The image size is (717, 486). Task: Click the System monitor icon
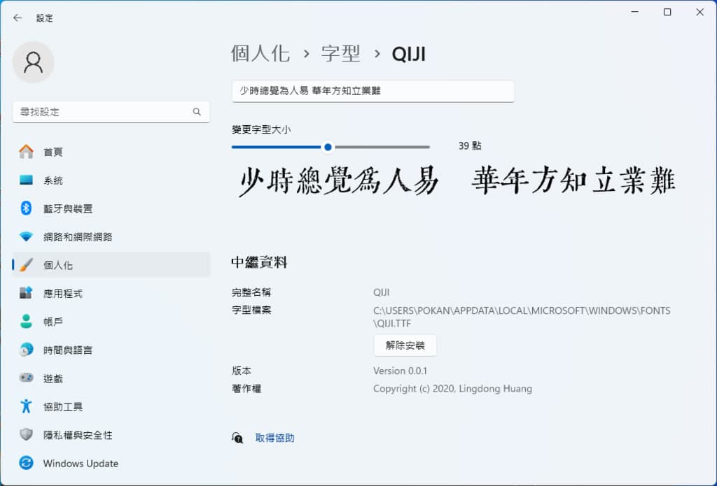(x=26, y=180)
